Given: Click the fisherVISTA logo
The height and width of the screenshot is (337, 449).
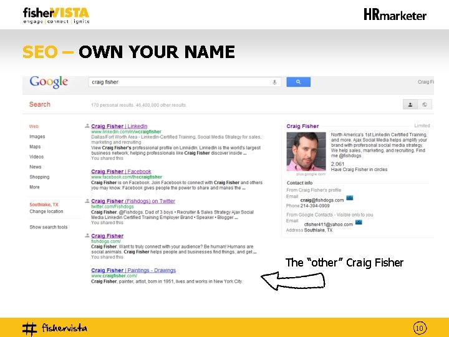Looking at the screenshot, I should point(56,16).
